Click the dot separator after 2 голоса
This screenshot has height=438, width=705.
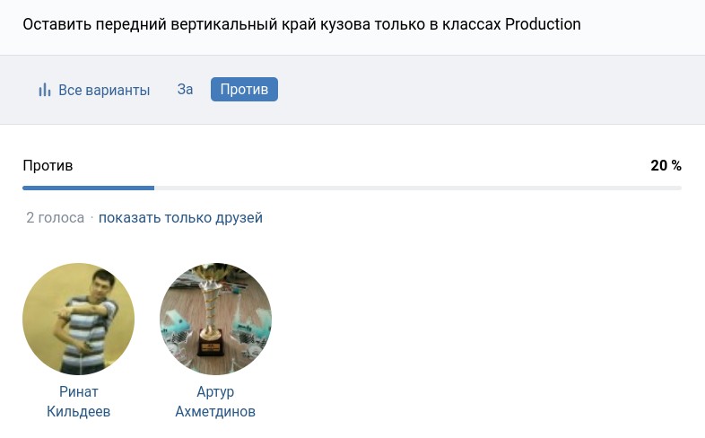click(91, 218)
